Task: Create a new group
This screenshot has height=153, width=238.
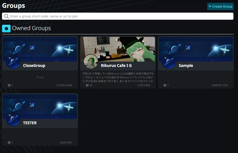Action: (220, 6)
